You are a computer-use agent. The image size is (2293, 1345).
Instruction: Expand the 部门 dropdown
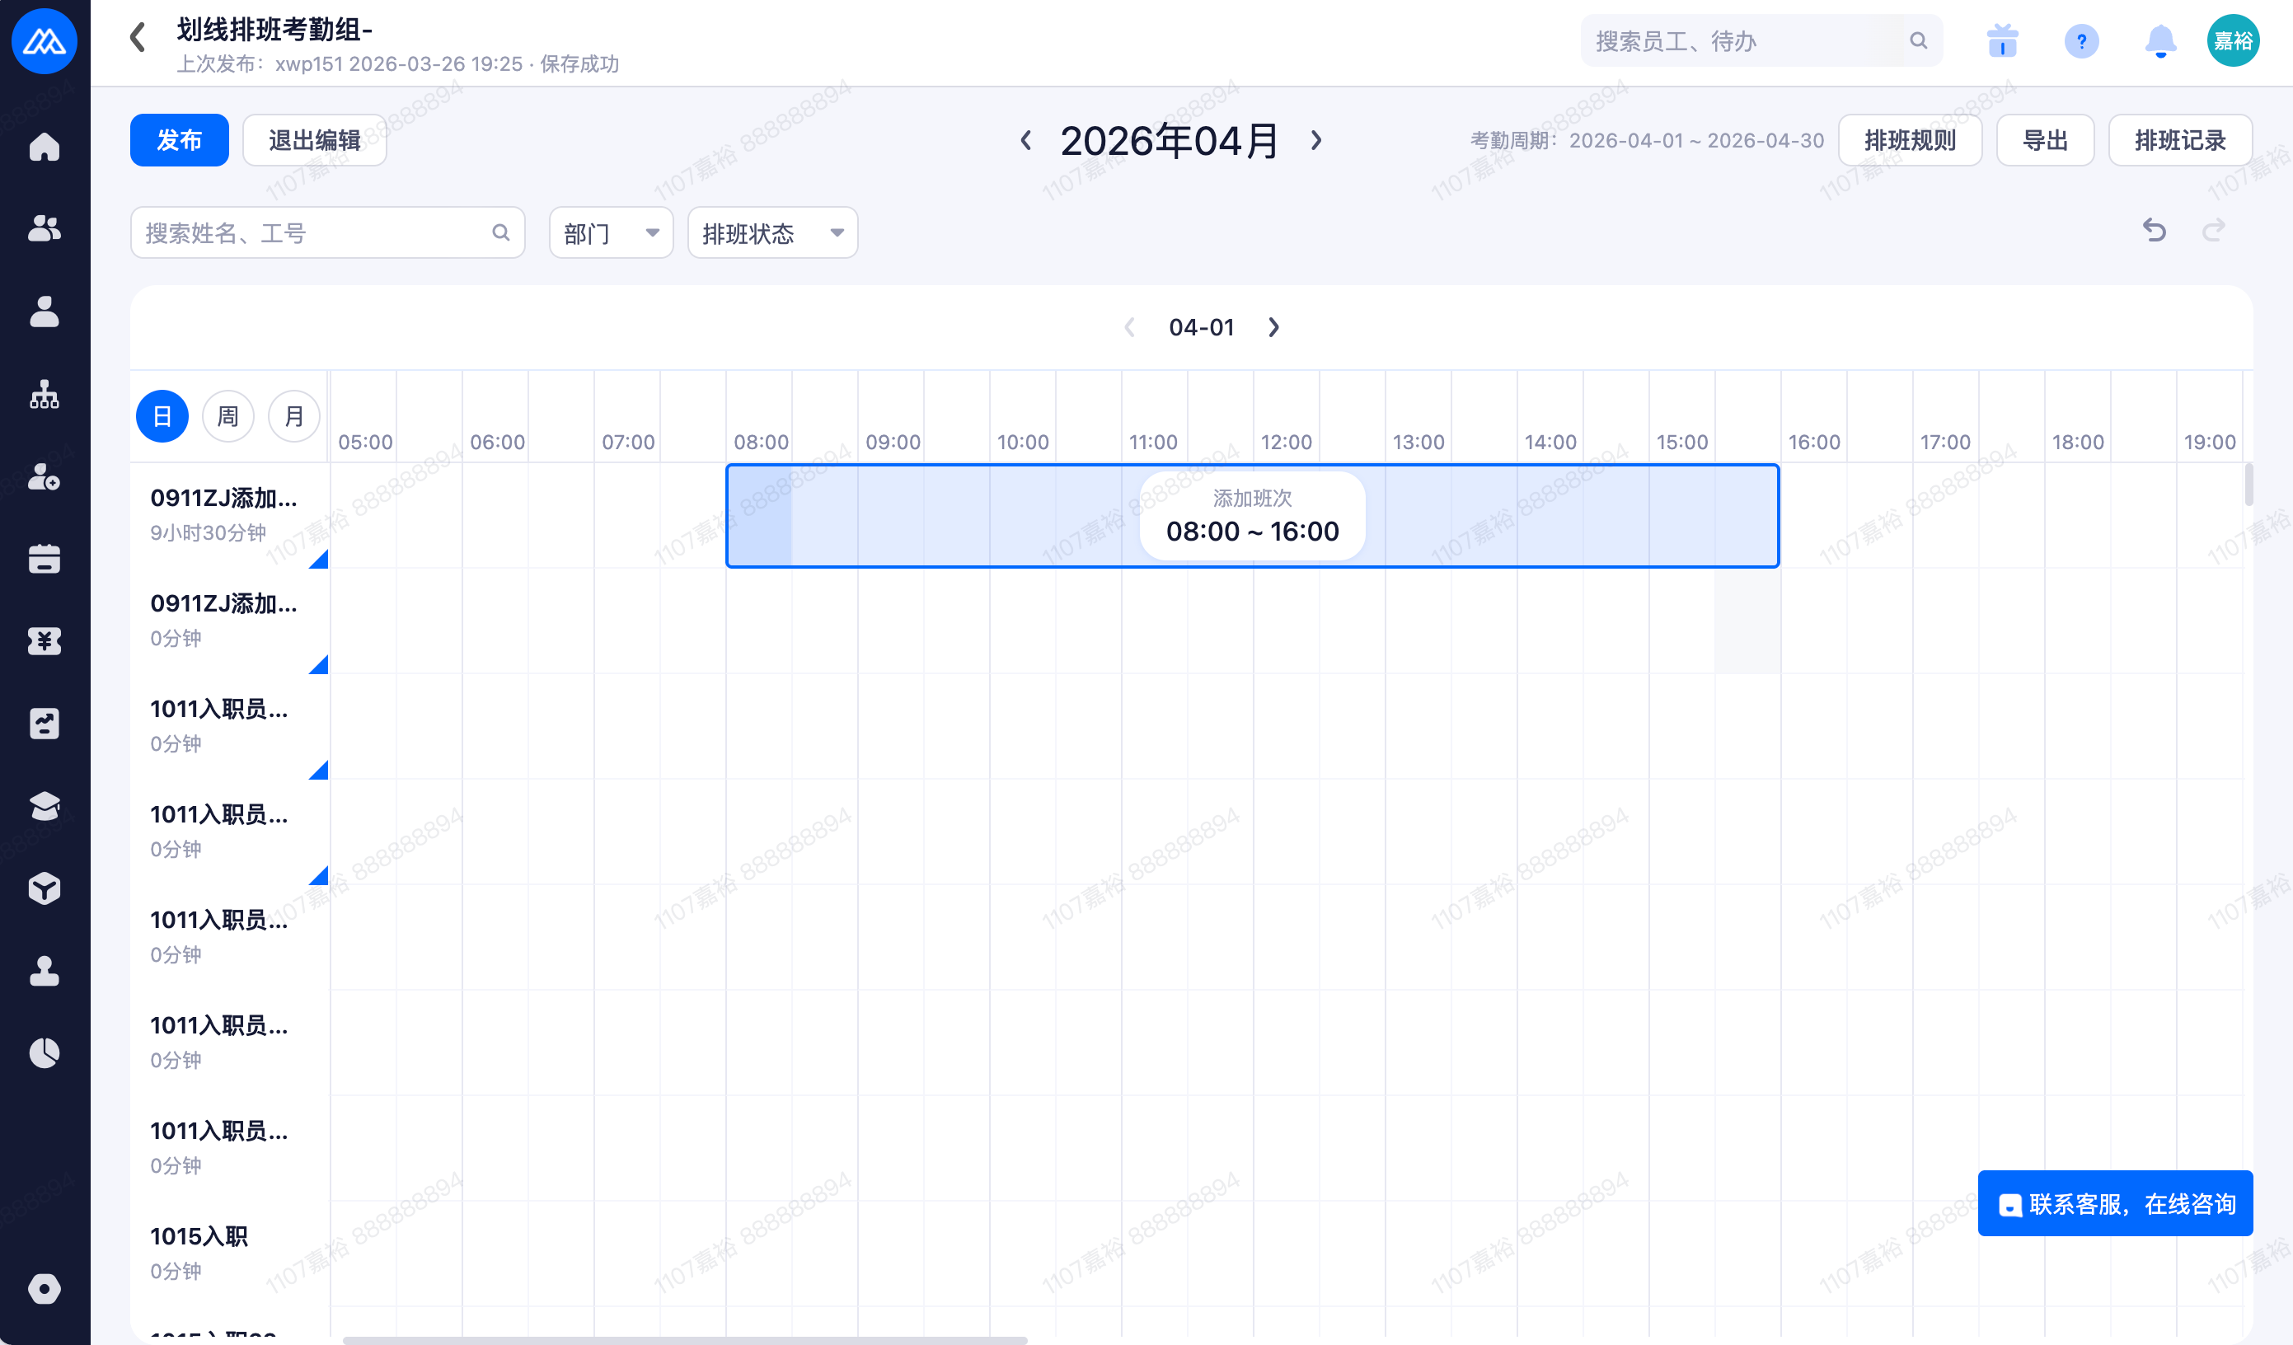pyautogui.click(x=611, y=234)
